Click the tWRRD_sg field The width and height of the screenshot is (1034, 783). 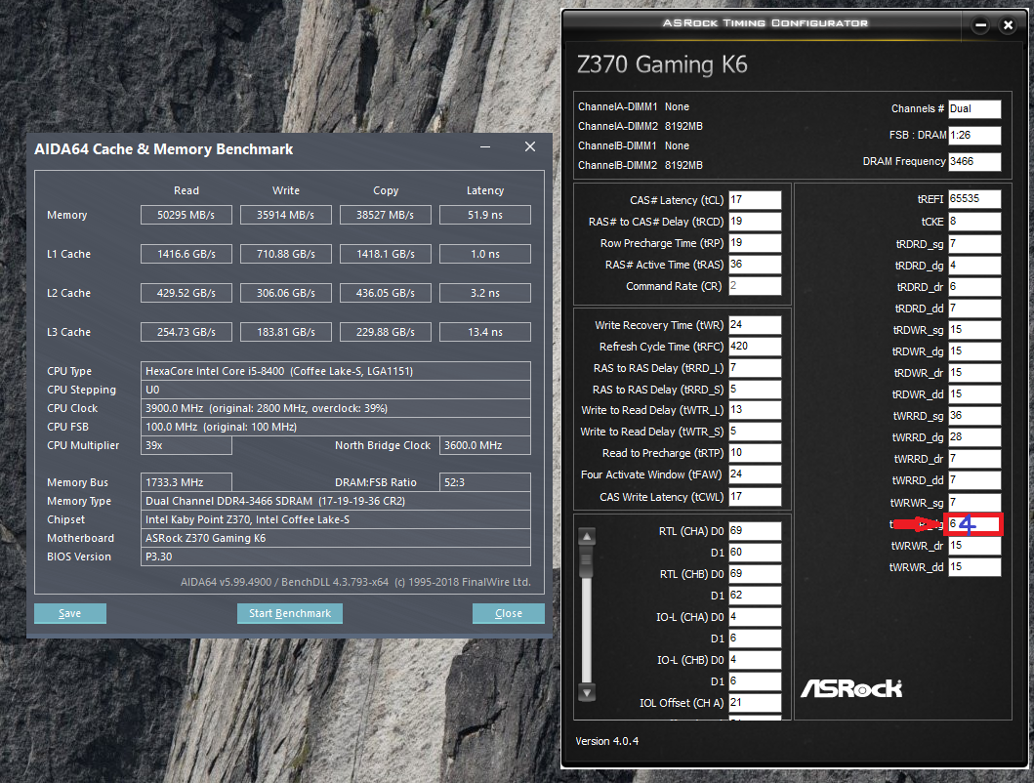point(974,416)
